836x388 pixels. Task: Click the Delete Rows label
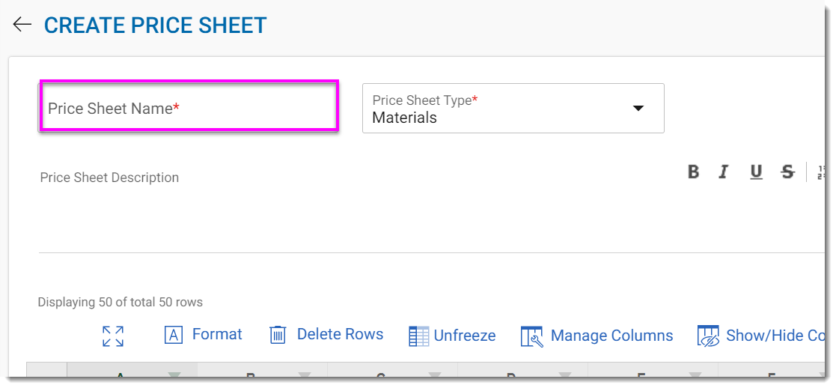[x=340, y=335]
